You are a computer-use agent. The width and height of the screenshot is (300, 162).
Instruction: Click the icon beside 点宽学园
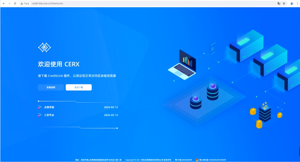[40, 107]
